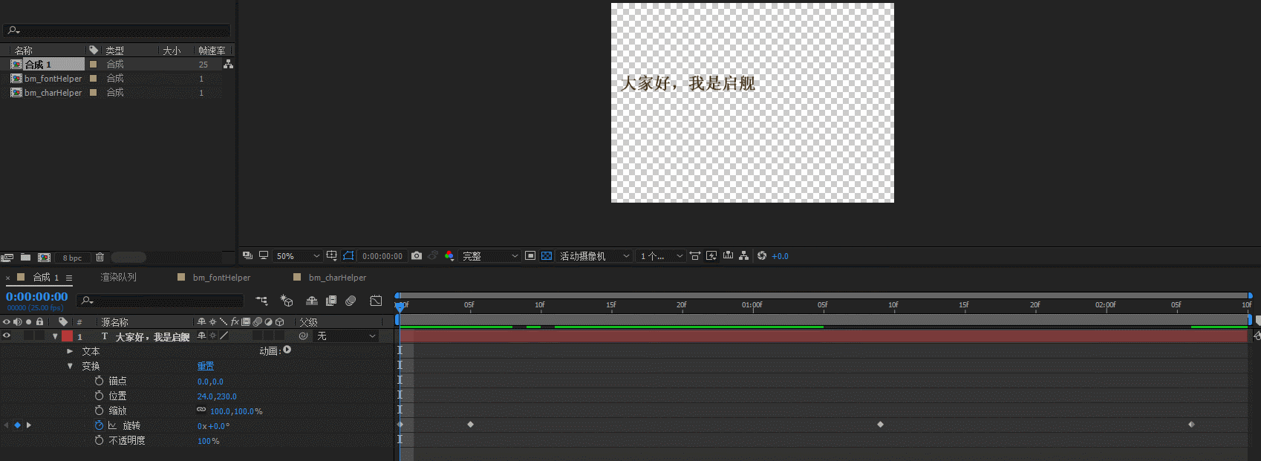Click the Hide Shy Layers icon
This screenshot has height=461, width=1261.
pyautogui.click(x=312, y=301)
